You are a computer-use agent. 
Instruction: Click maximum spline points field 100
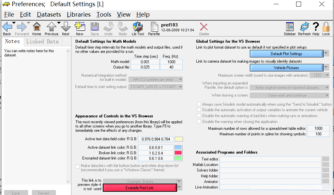click(318, 134)
